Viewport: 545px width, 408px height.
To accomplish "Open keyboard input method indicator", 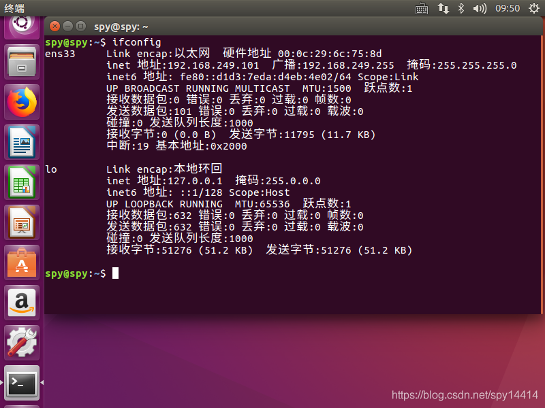I will 422,9.
